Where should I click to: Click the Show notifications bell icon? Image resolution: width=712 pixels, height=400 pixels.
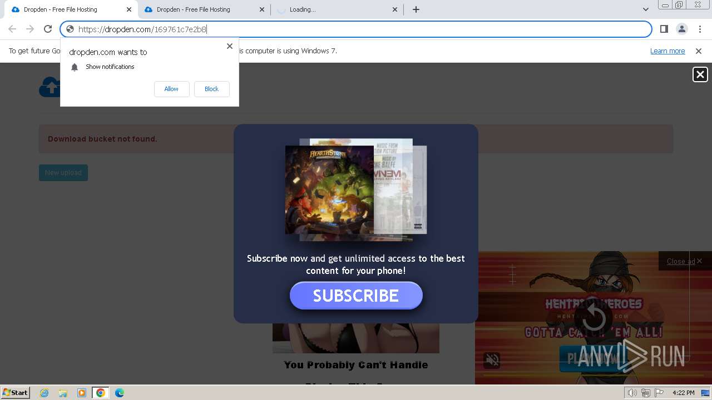[75, 67]
